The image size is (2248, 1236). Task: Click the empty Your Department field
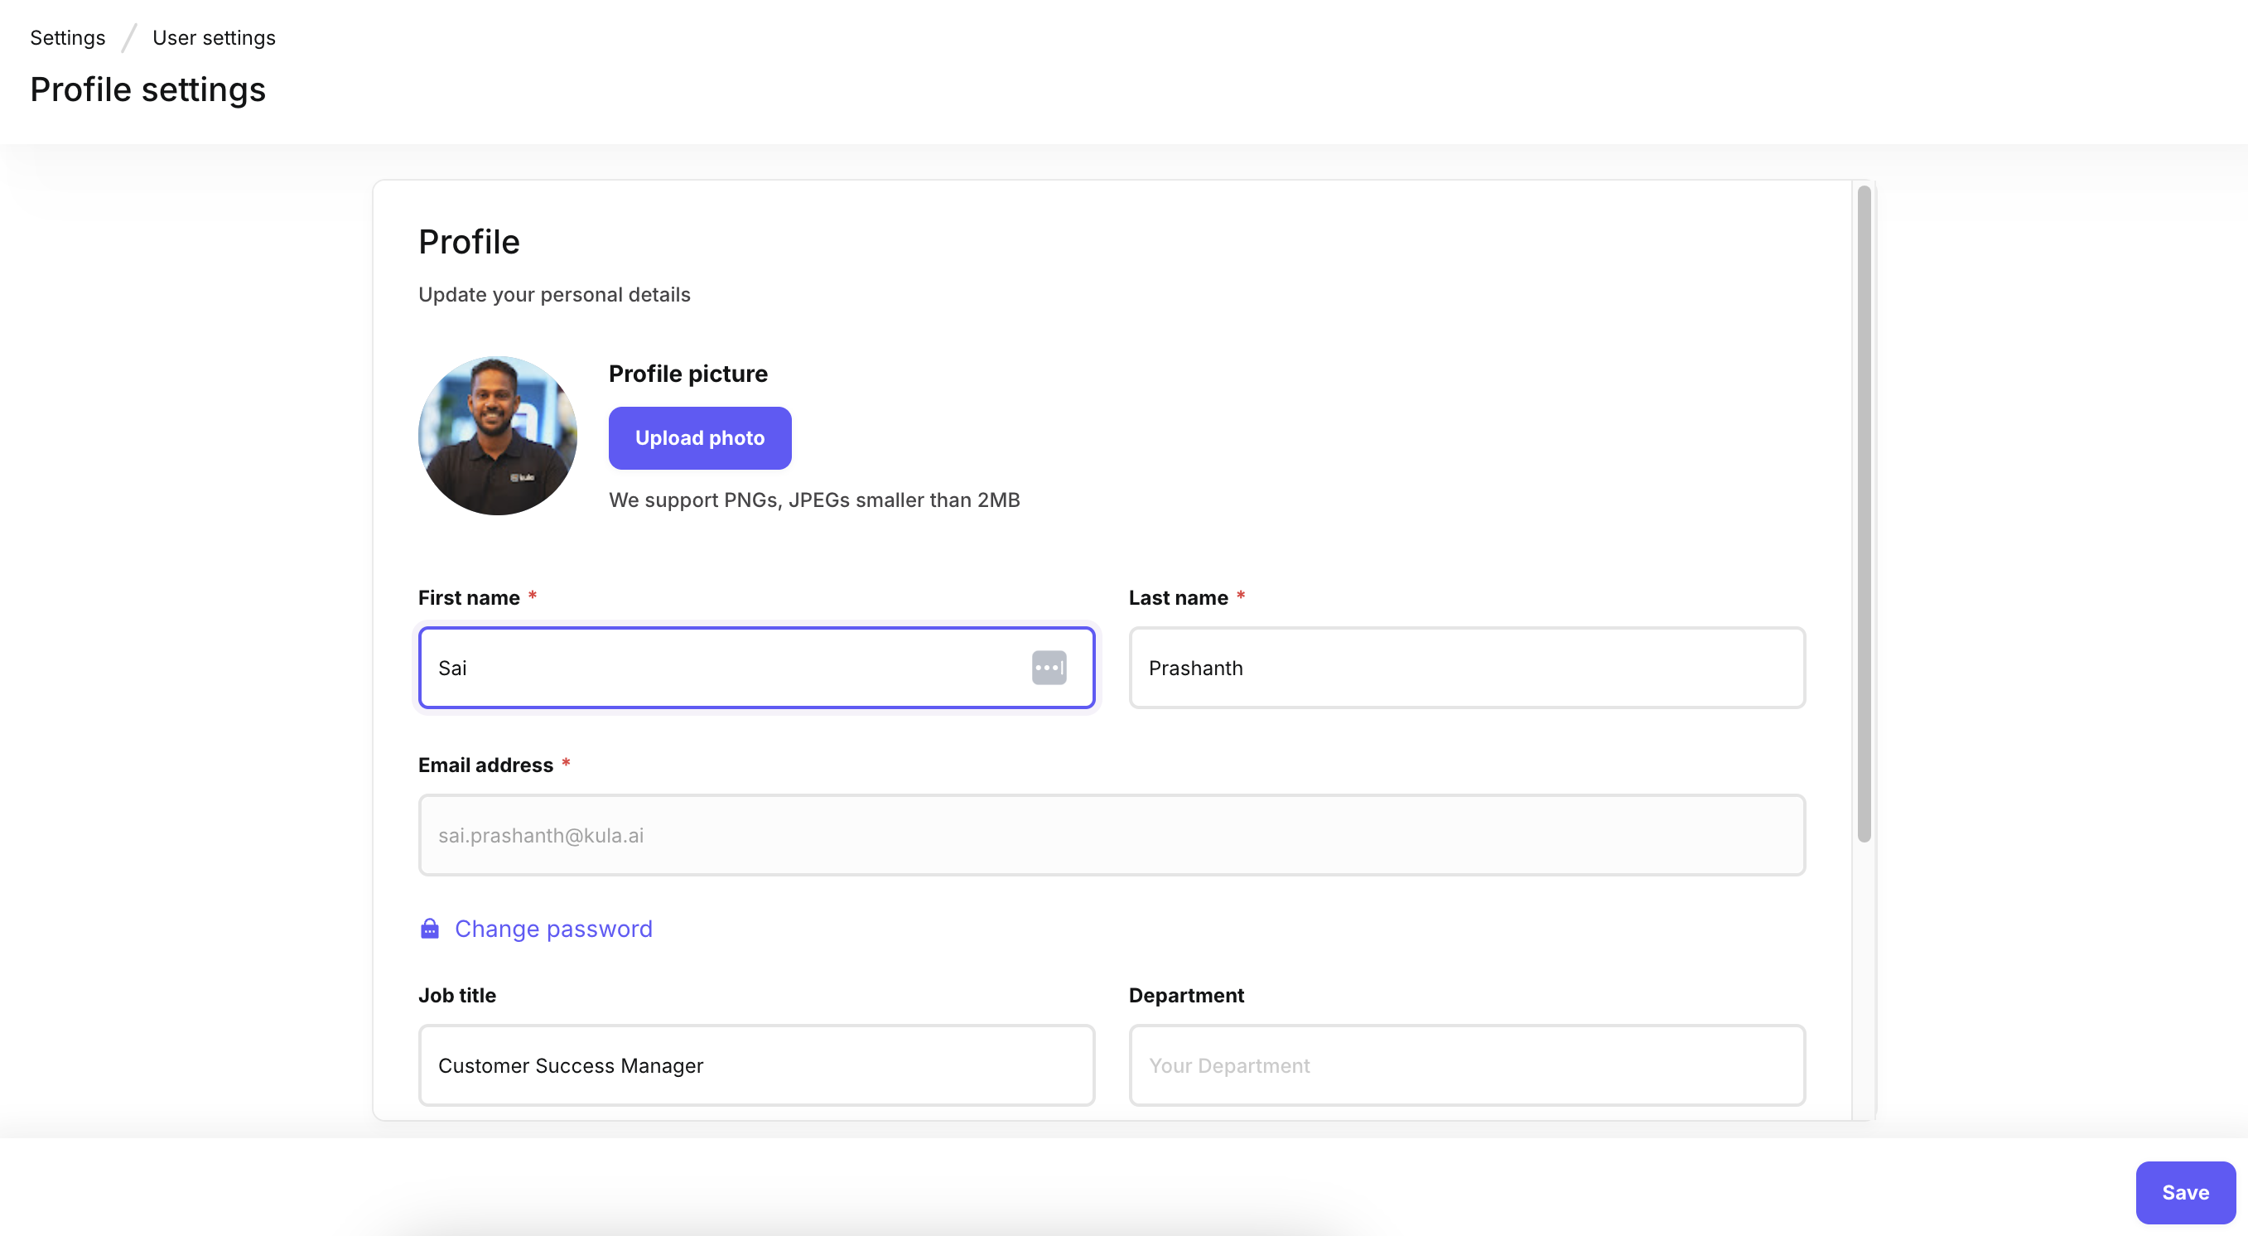click(x=1466, y=1066)
